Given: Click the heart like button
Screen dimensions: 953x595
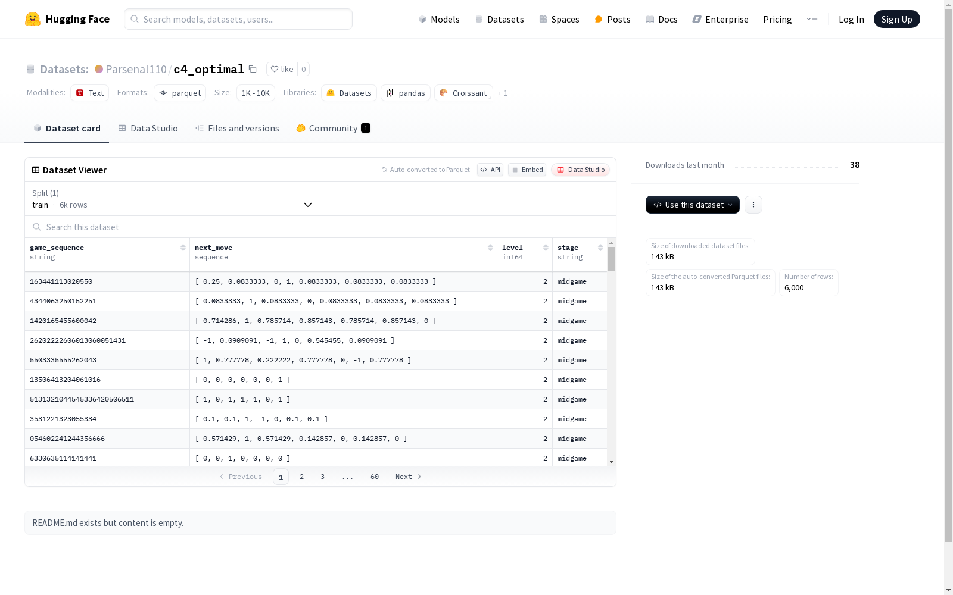Looking at the screenshot, I should (x=282, y=69).
